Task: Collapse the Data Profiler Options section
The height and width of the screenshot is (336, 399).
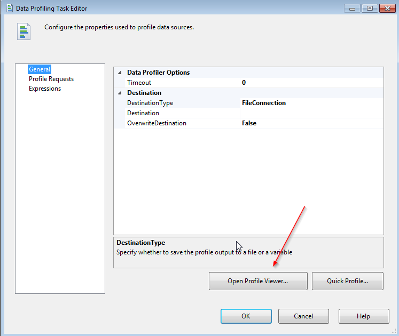Action: [120, 73]
